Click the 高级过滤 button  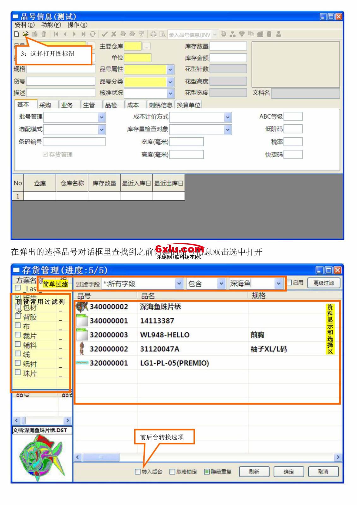coord(324,283)
